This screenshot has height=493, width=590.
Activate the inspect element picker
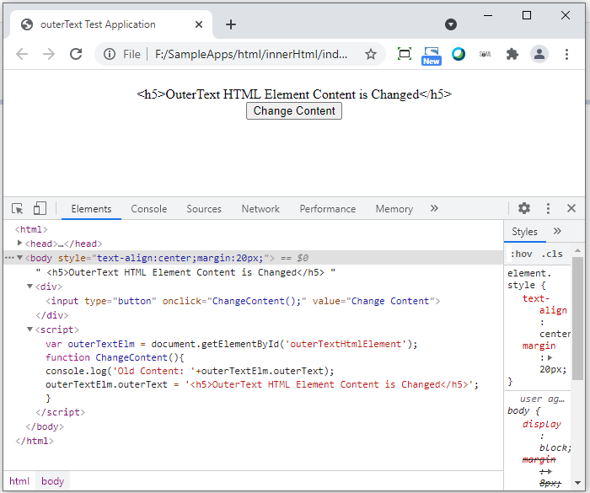18,208
